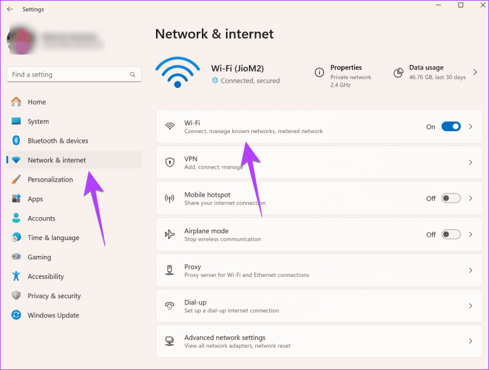The height and width of the screenshot is (370, 489).
Task: Open Proxy settings via its chevron
Action: click(471, 271)
